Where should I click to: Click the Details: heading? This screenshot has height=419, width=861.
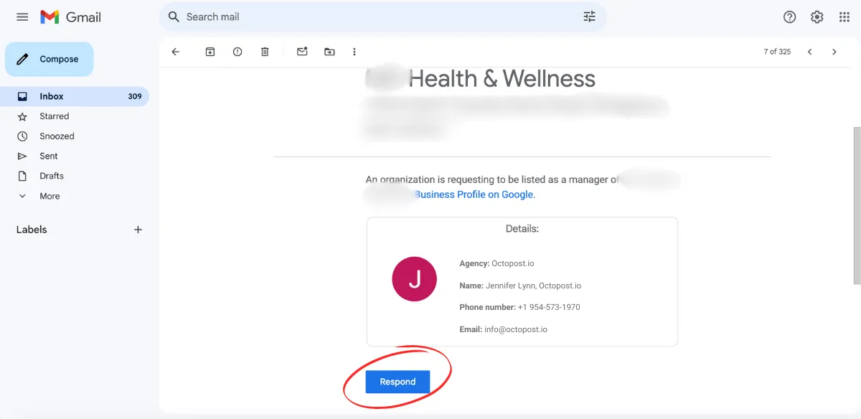tap(522, 229)
